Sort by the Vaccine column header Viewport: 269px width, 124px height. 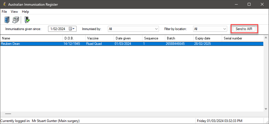tap(100, 38)
